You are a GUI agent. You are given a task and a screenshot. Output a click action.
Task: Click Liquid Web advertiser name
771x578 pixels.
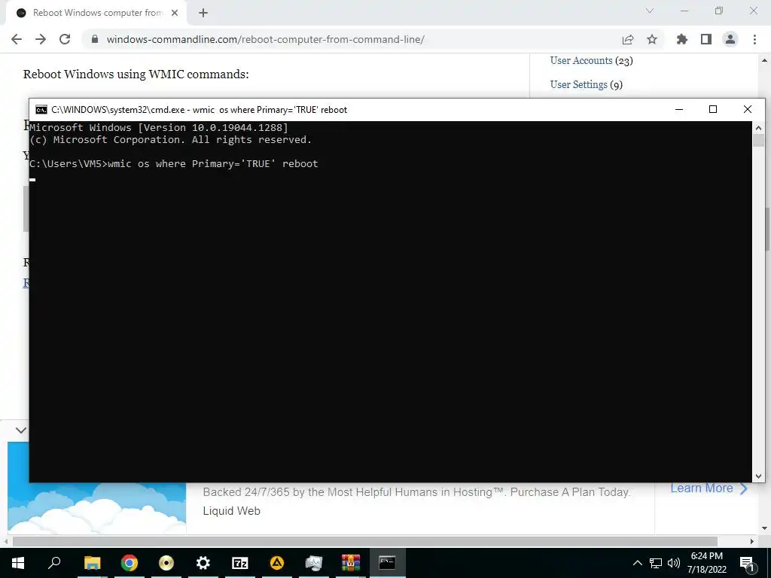(x=232, y=511)
